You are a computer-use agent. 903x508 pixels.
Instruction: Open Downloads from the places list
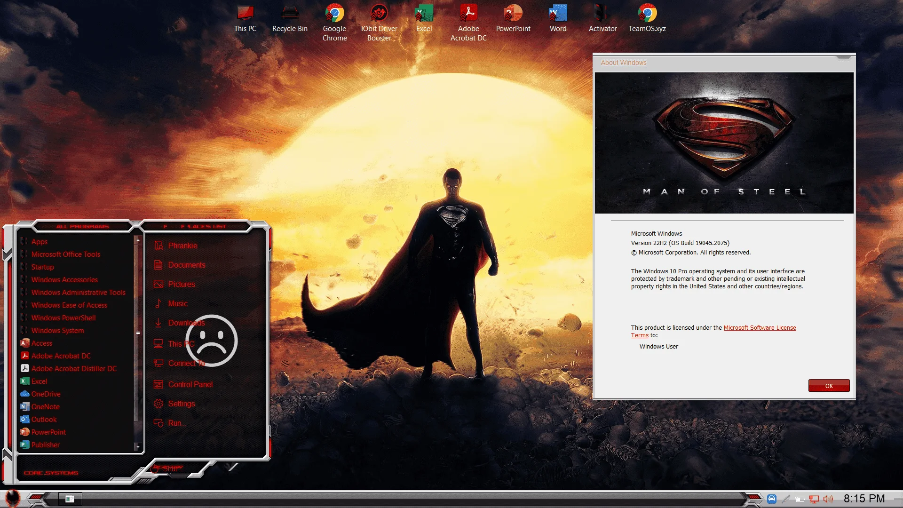click(x=179, y=323)
